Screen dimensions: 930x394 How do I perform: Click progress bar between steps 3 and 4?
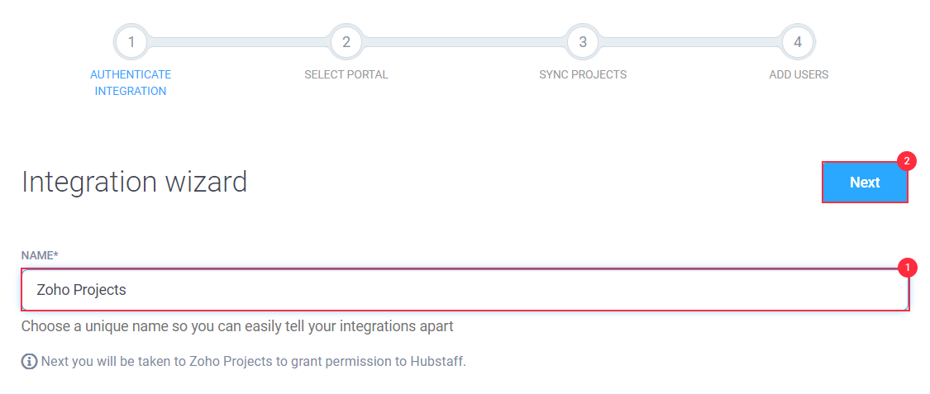click(x=690, y=42)
